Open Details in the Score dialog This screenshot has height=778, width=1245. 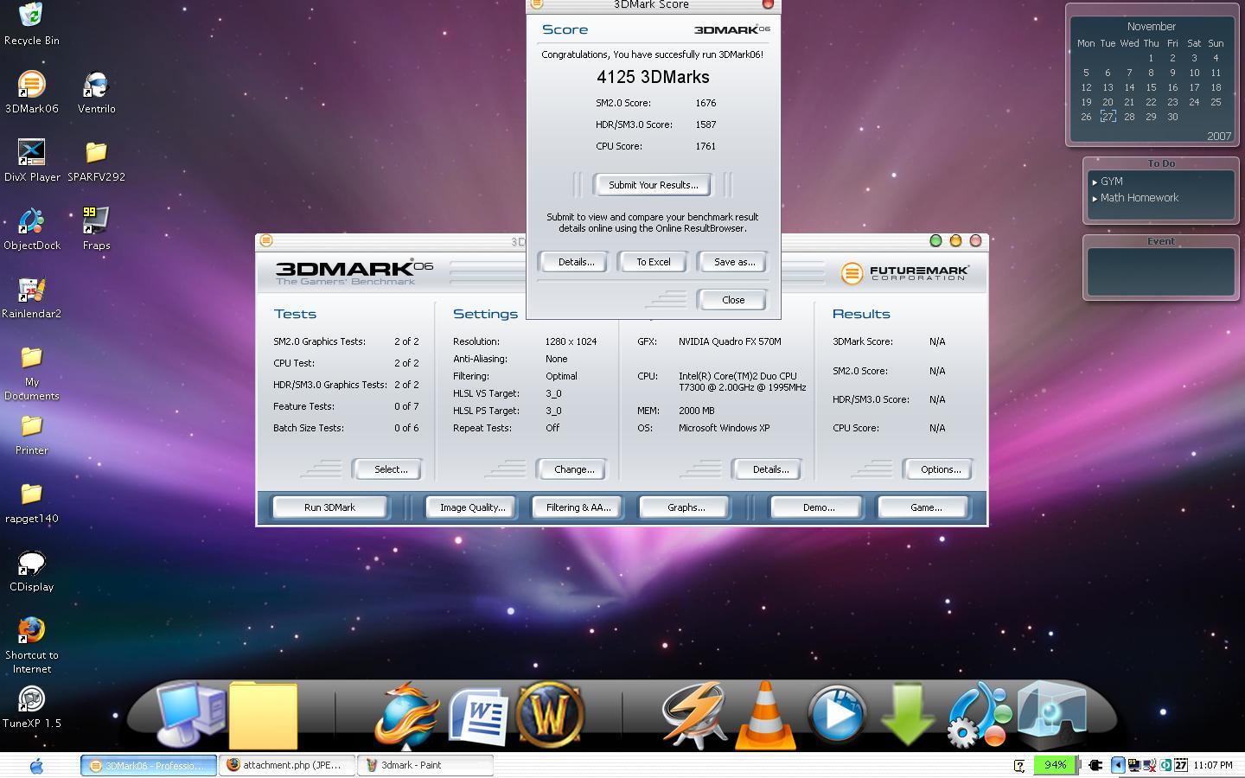(576, 262)
